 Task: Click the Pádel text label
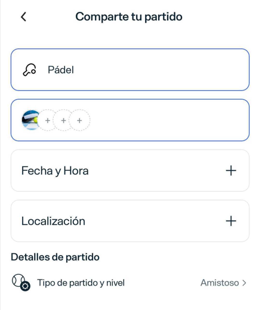(61, 70)
